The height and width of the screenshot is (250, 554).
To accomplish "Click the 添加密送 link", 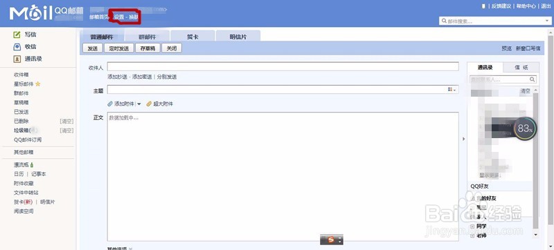I will pos(142,77).
